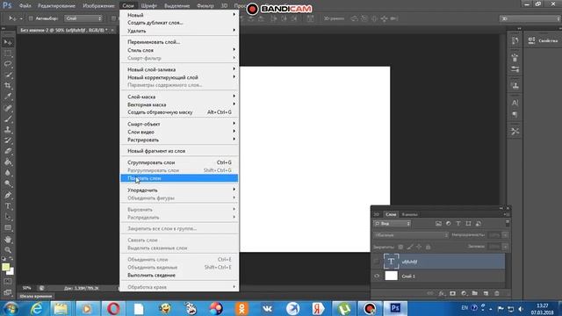Click the add layer mask icon
This screenshot has height=316, width=562.
pos(453,293)
